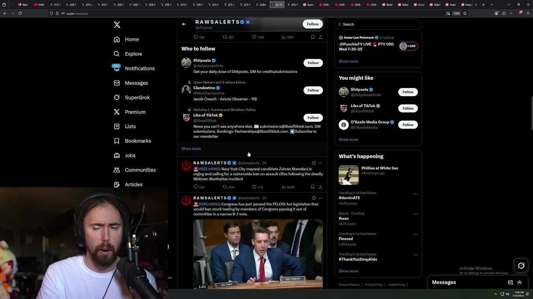Open more options for Kwan trend
This screenshot has height=299, width=533.
(415, 214)
